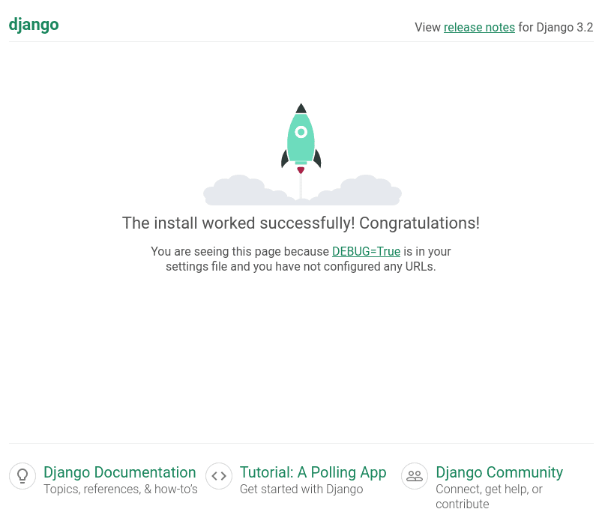Click the django logo in the header
602x530 pixels.
[34, 25]
